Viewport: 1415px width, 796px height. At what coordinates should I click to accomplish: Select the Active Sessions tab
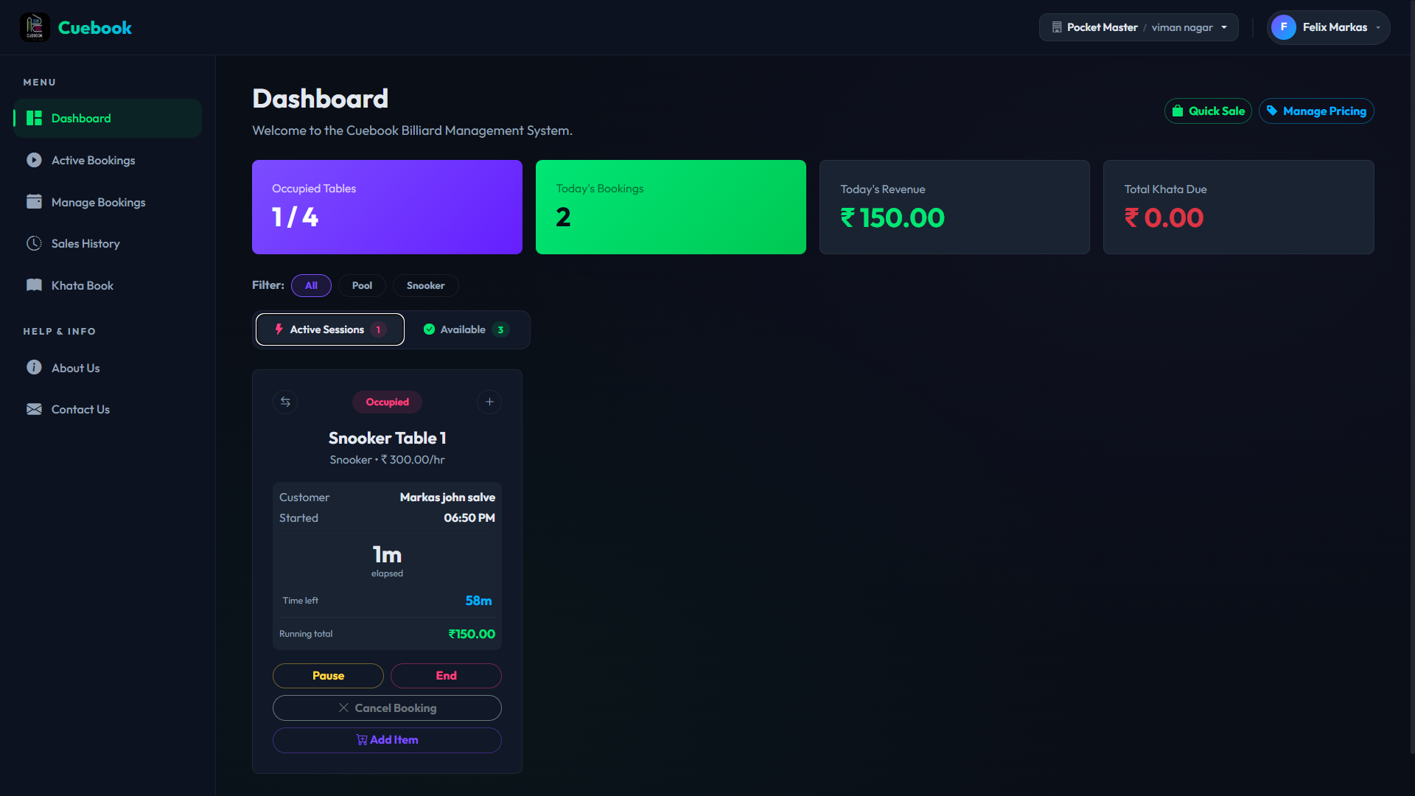click(x=329, y=329)
